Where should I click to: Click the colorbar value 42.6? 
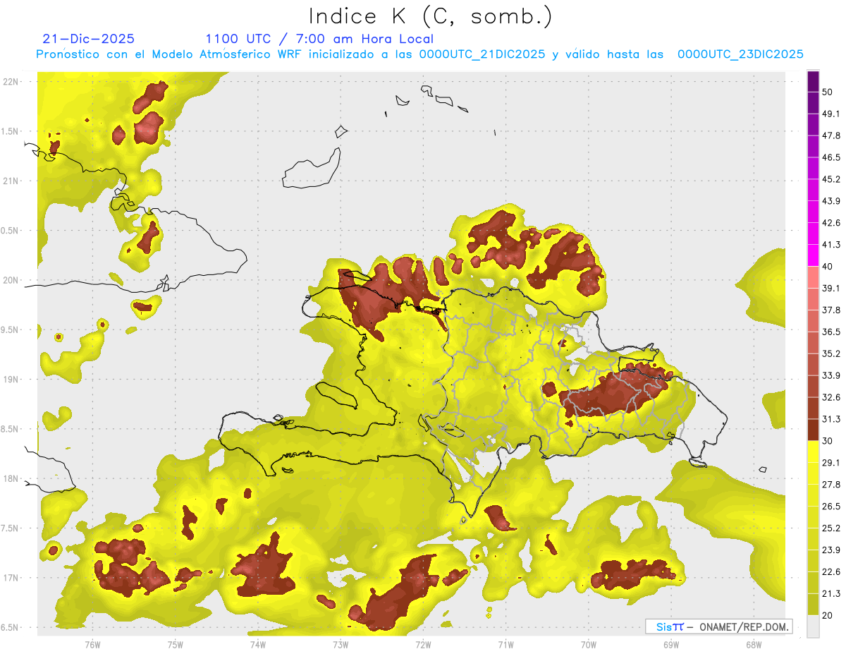pyautogui.click(x=831, y=223)
